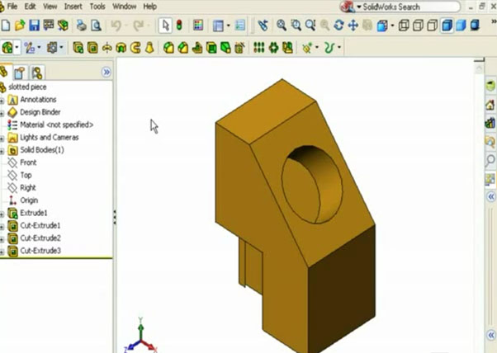
Task: Create a Linear Pattern
Action: (259, 48)
